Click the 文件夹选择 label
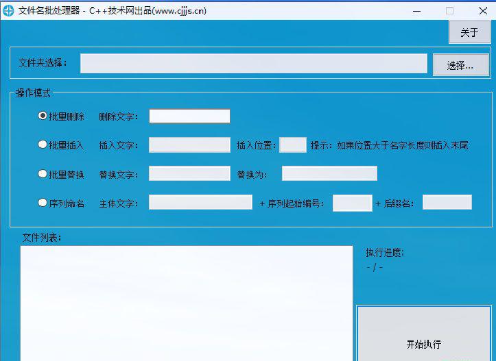 point(43,63)
